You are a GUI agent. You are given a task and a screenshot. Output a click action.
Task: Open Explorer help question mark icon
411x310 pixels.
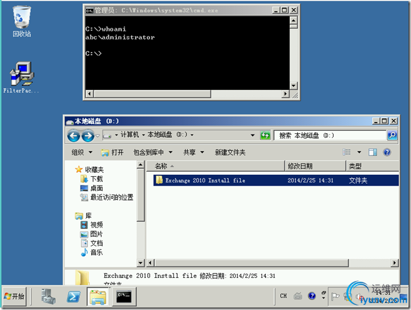[x=387, y=152]
